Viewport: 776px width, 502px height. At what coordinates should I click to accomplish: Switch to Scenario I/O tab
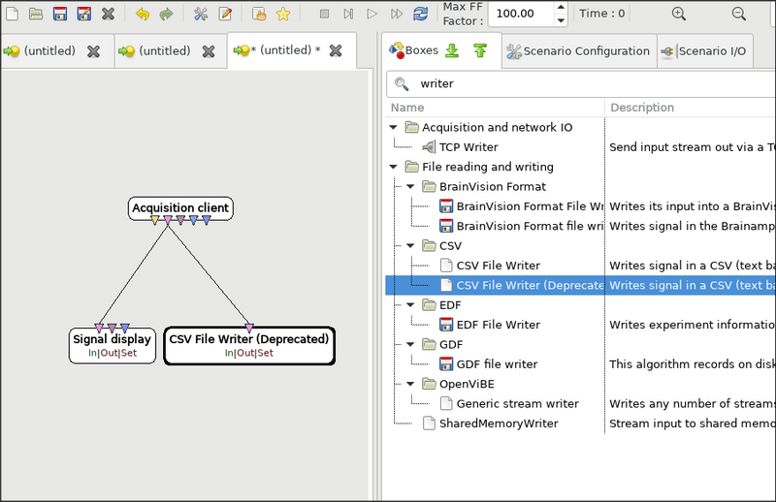coord(703,51)
